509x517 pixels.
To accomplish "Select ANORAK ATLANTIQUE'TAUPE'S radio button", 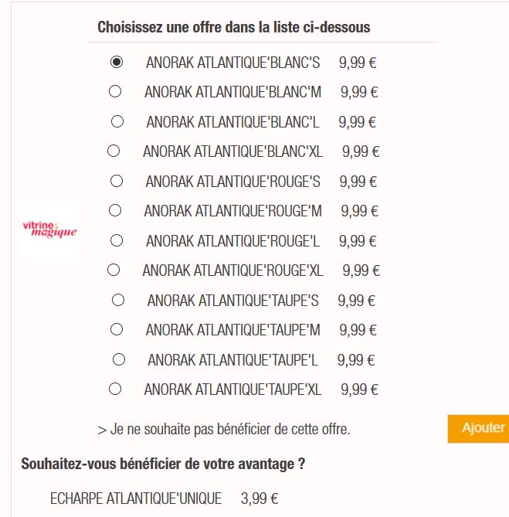I will pos(118,300).
